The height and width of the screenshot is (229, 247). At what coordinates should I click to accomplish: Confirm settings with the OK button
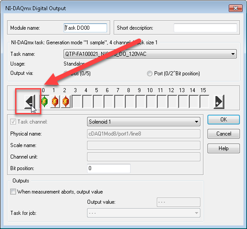[x=223, y=120]
